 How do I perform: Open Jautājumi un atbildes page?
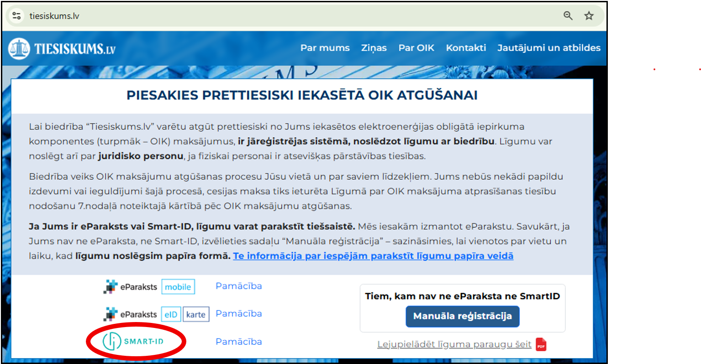[x=548, y=48]
